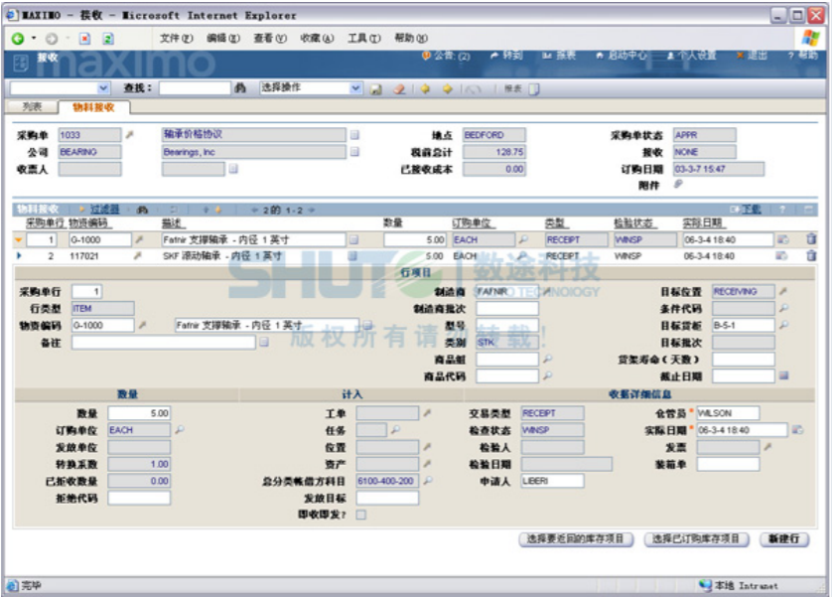Click the 备注 remarks input field

(164, 343)
